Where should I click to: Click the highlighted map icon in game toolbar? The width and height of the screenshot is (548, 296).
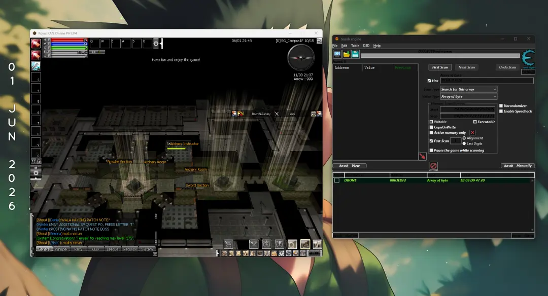pyautogui.click(x=305, y=244)
